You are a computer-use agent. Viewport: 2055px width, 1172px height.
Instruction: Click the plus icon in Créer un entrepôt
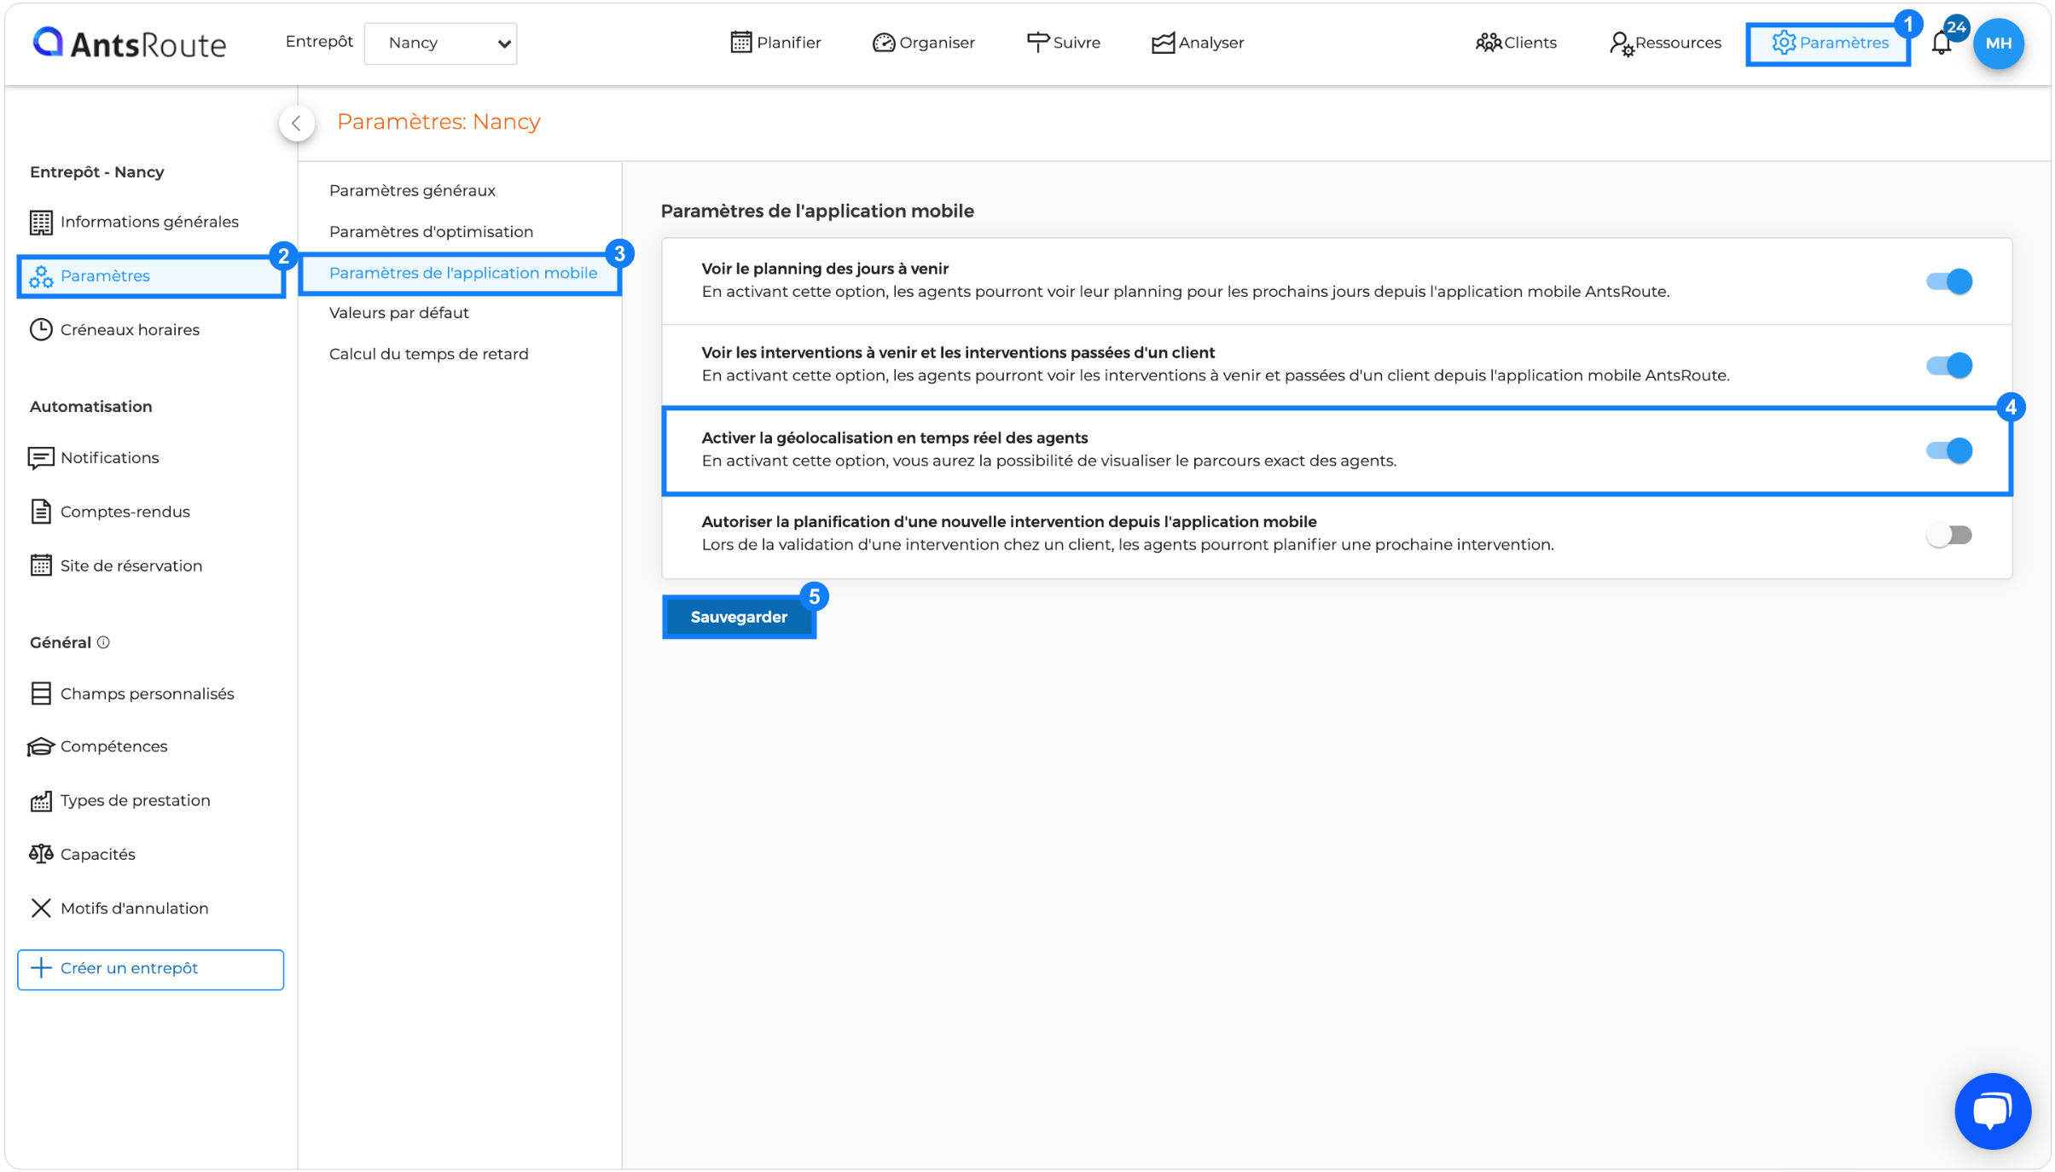(x=40, y=968)
